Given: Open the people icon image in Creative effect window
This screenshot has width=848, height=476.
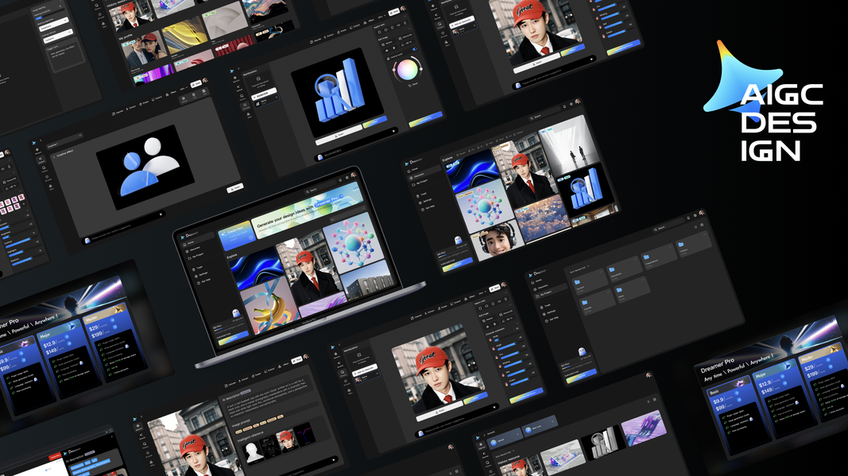Looking at the screenshot, I should coord(145,167).
